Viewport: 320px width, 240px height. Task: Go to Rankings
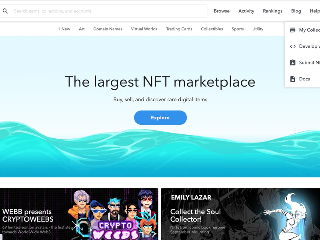click(x=272, y=11)
